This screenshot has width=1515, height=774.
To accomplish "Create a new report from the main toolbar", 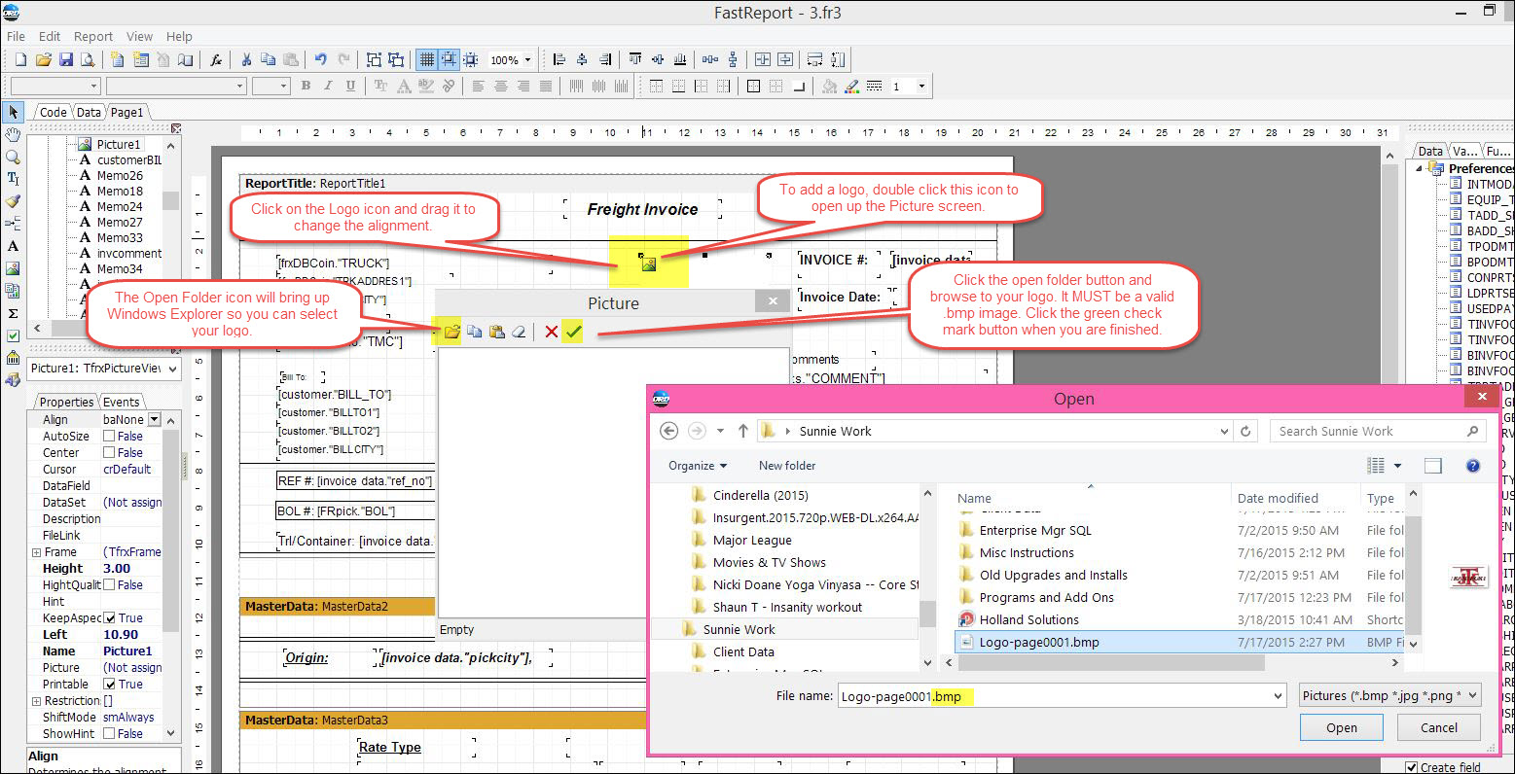I will pos(20,59).
